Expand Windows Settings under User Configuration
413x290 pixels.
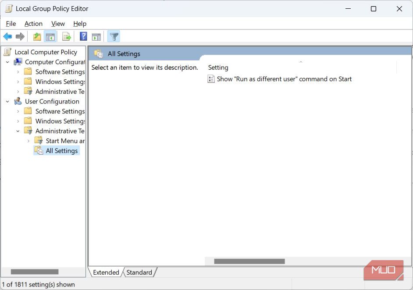click(18, 121)
